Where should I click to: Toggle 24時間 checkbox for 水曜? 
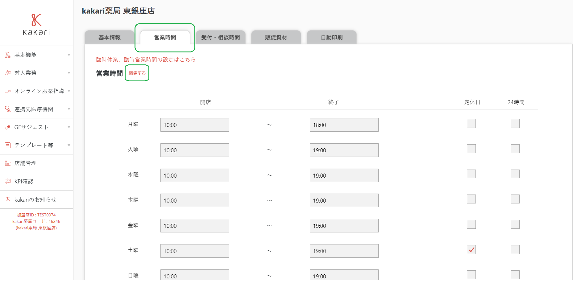tap(515, 174)
